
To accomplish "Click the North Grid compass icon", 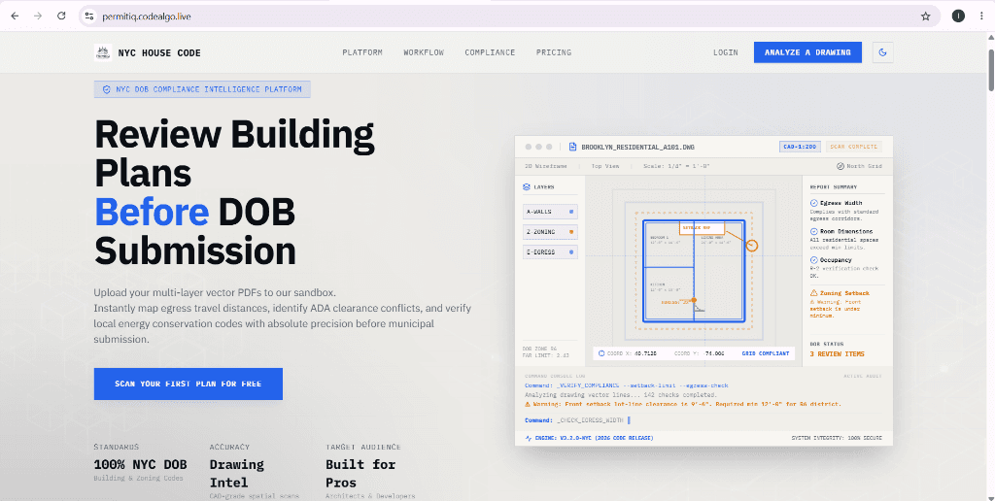I will (841, 166).
